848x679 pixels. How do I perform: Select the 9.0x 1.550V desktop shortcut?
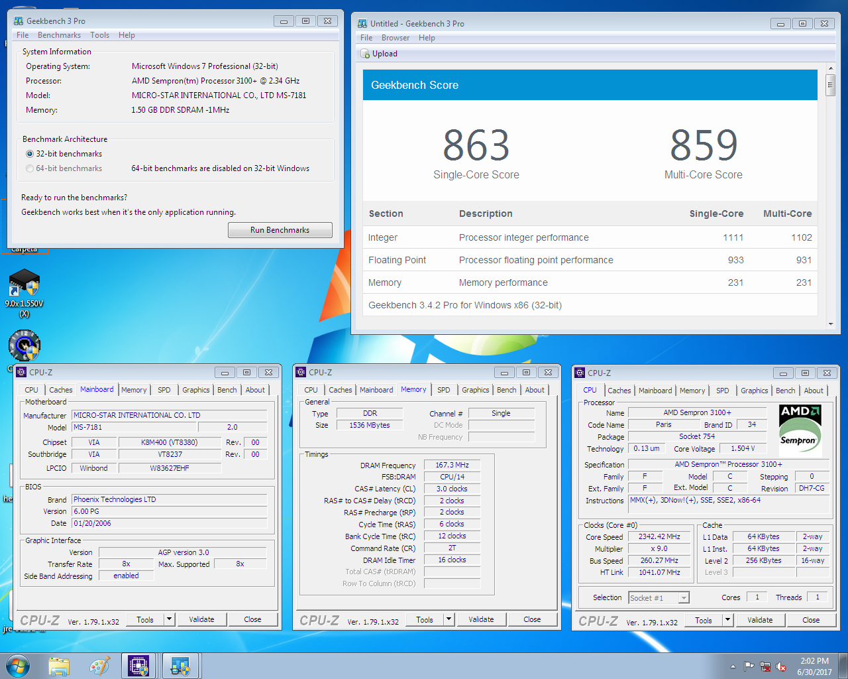pyautogui.click(x=25, y=292)
